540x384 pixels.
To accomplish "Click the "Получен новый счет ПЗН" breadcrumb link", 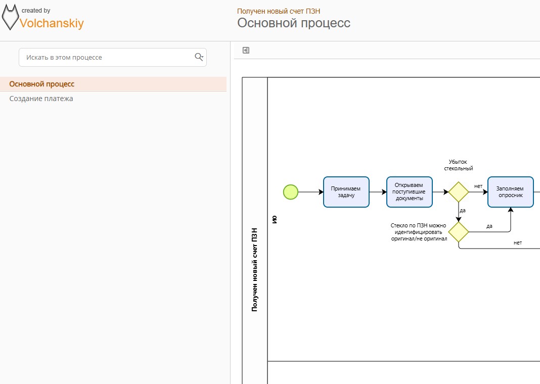I will 279,11.
